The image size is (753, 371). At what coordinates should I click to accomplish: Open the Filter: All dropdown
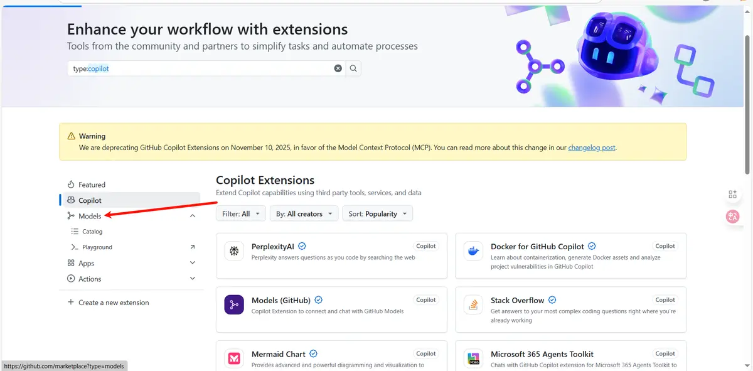pos(241,214)
